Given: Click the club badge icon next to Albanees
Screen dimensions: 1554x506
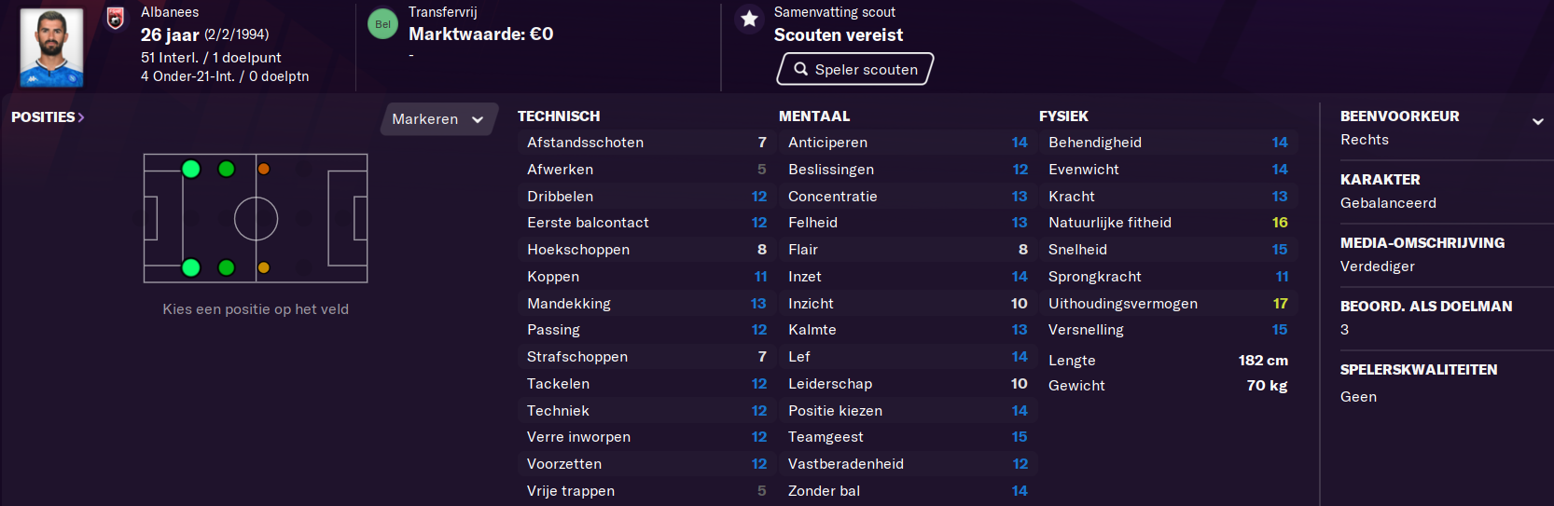Looking at the screenshot, I should click(x=116, y=18).
